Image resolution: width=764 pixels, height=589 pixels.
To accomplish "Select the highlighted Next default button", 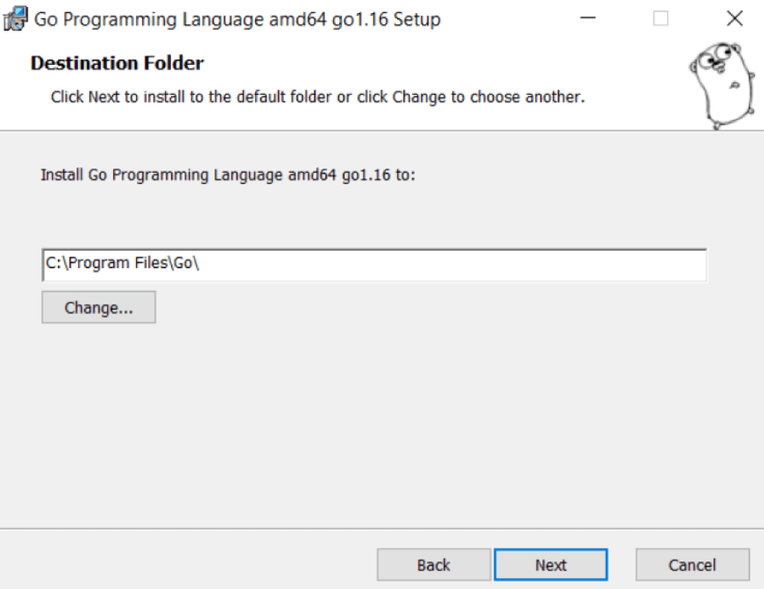I will point(551,565).
